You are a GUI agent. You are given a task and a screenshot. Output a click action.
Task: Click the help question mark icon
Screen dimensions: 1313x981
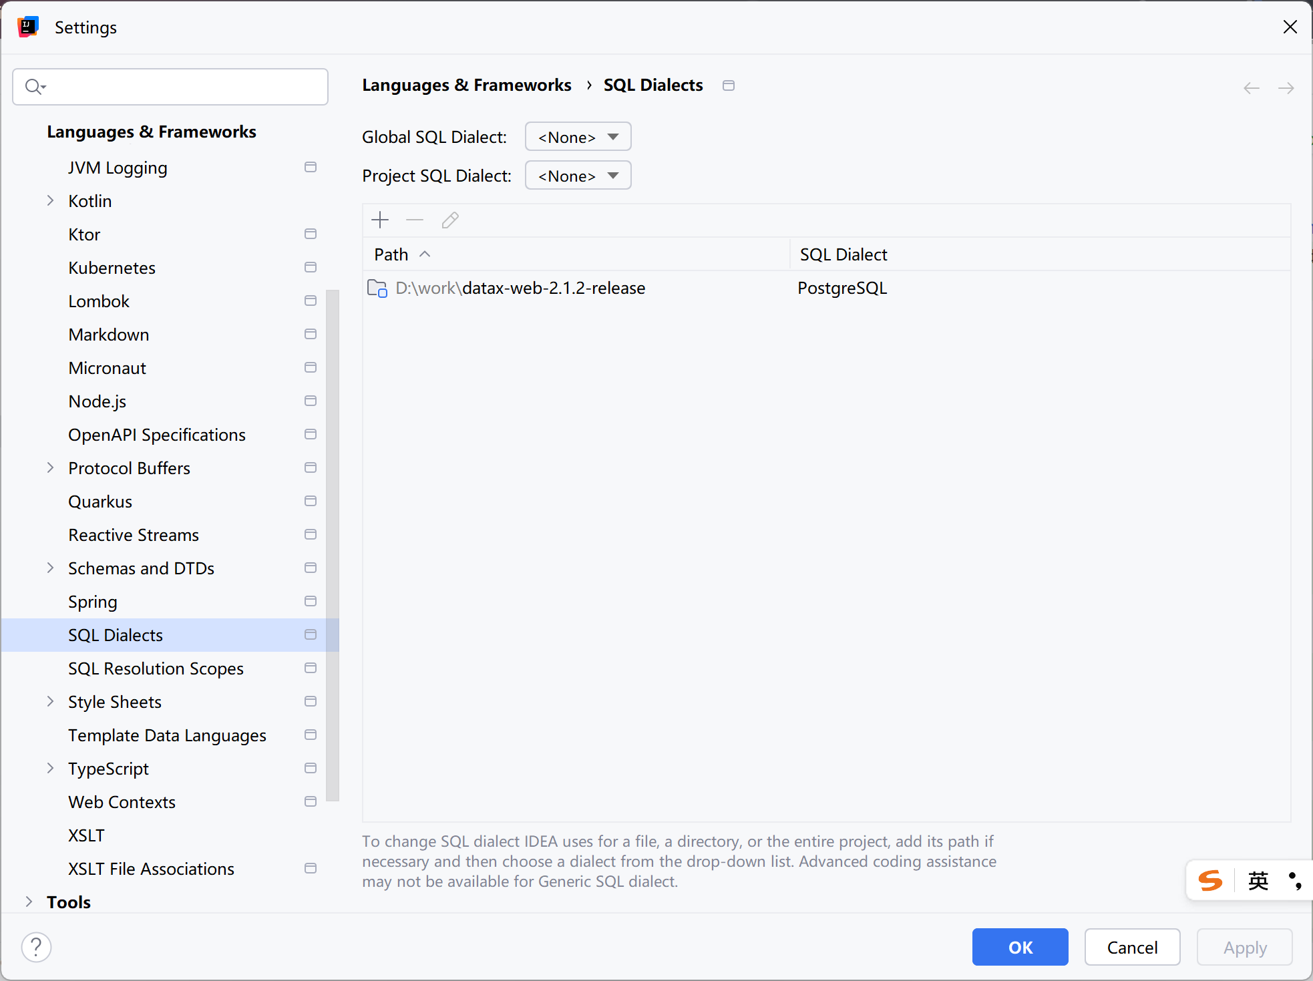(x=37, y=947)
